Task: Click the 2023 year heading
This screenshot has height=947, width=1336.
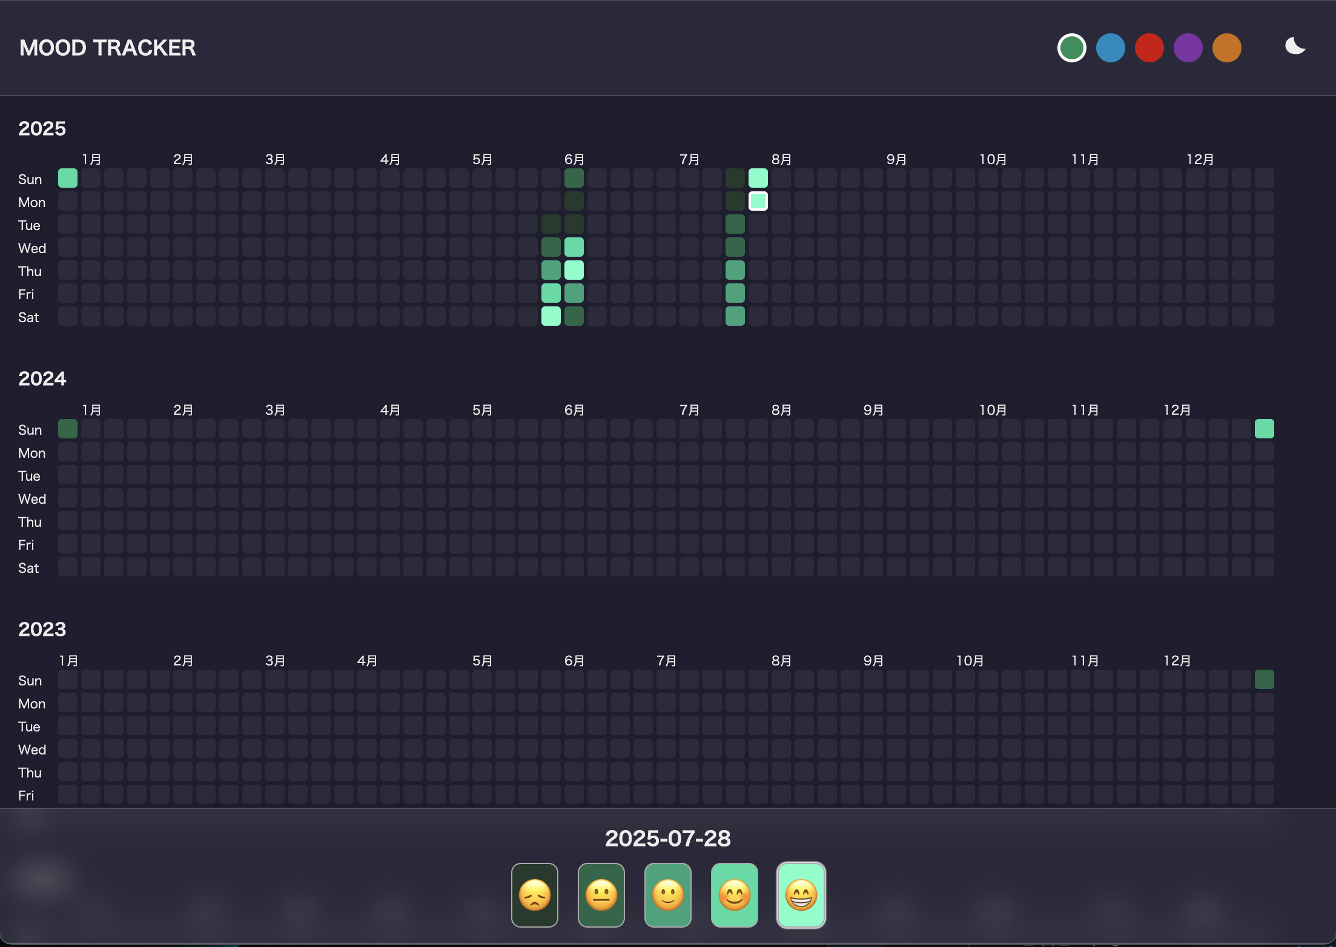Action: [x=42, y=629]
